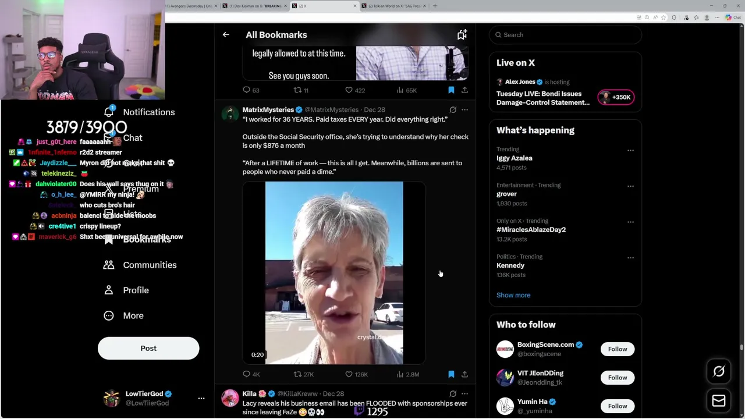
Task: Open Notifications in the sidebar
Action: point(139,112)
